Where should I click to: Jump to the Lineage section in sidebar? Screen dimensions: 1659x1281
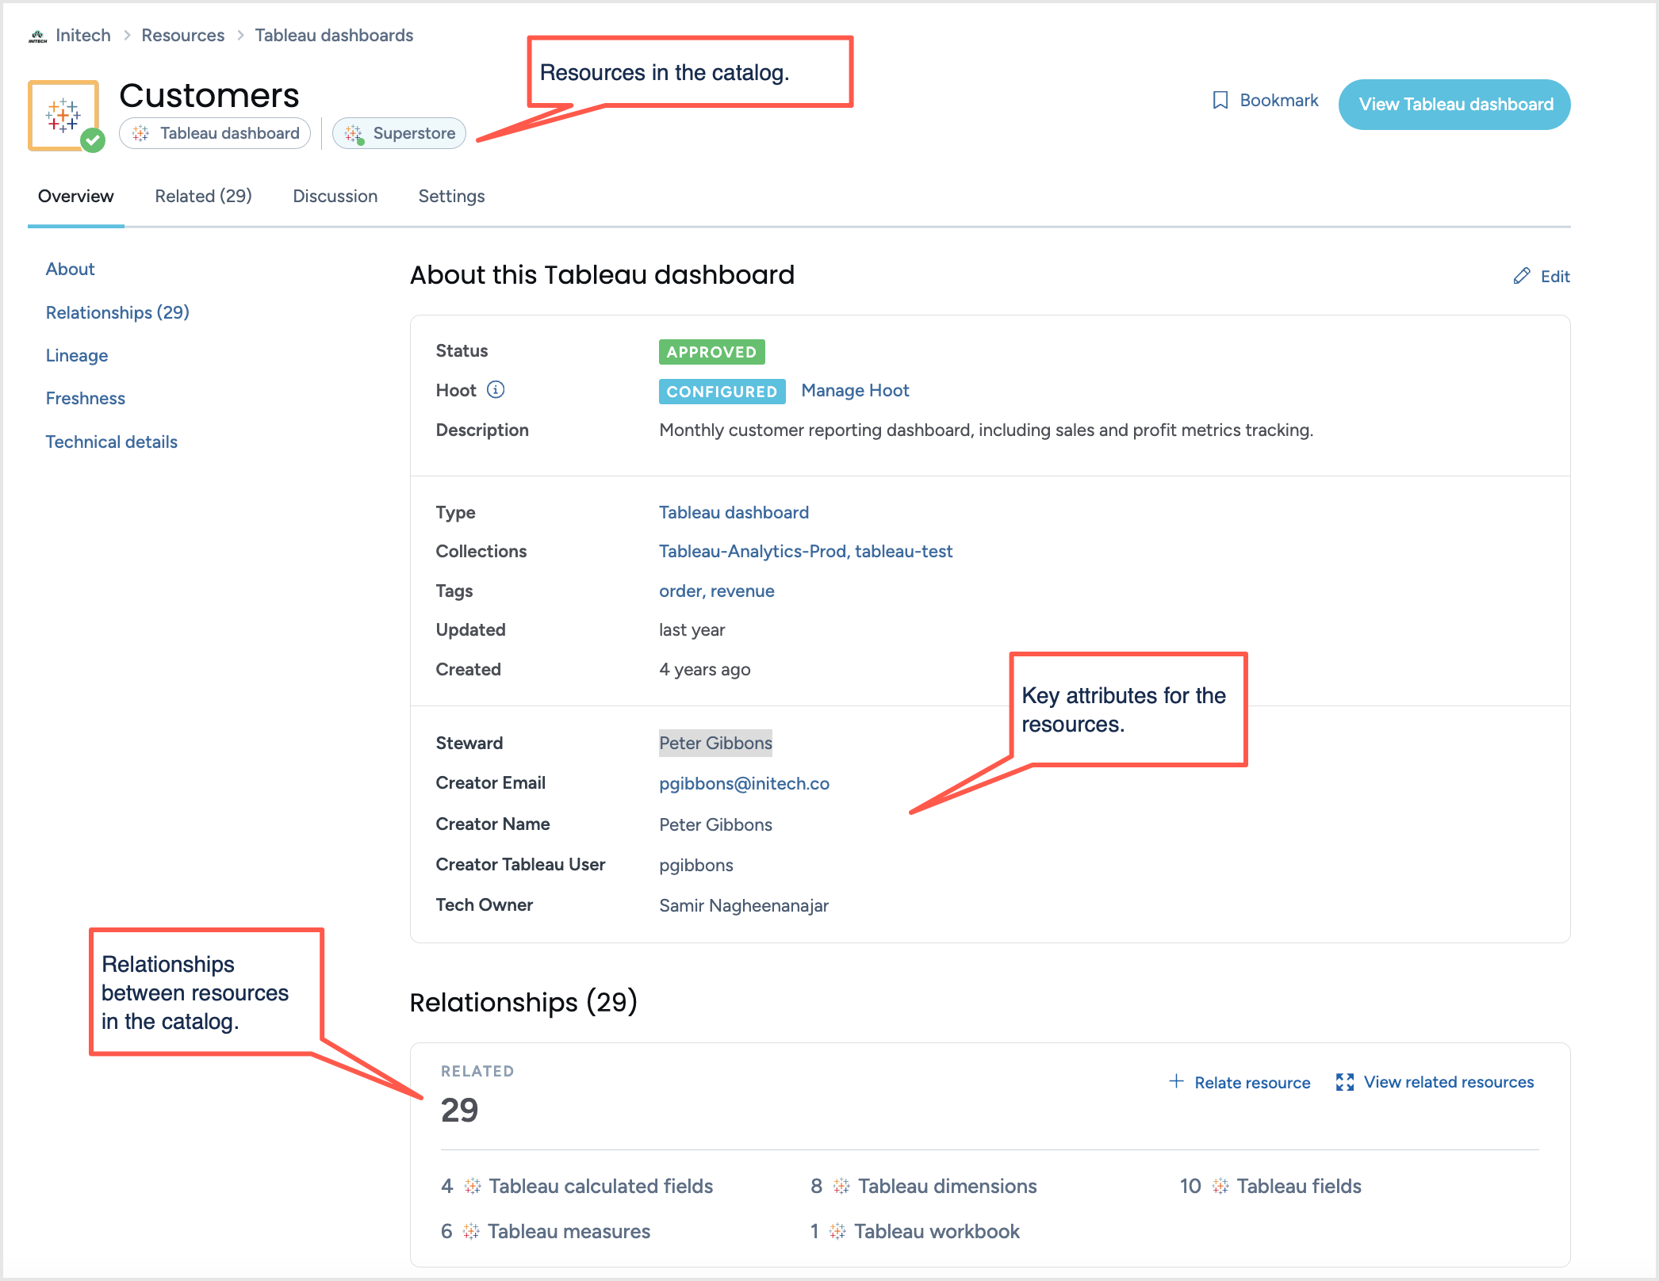77,356
